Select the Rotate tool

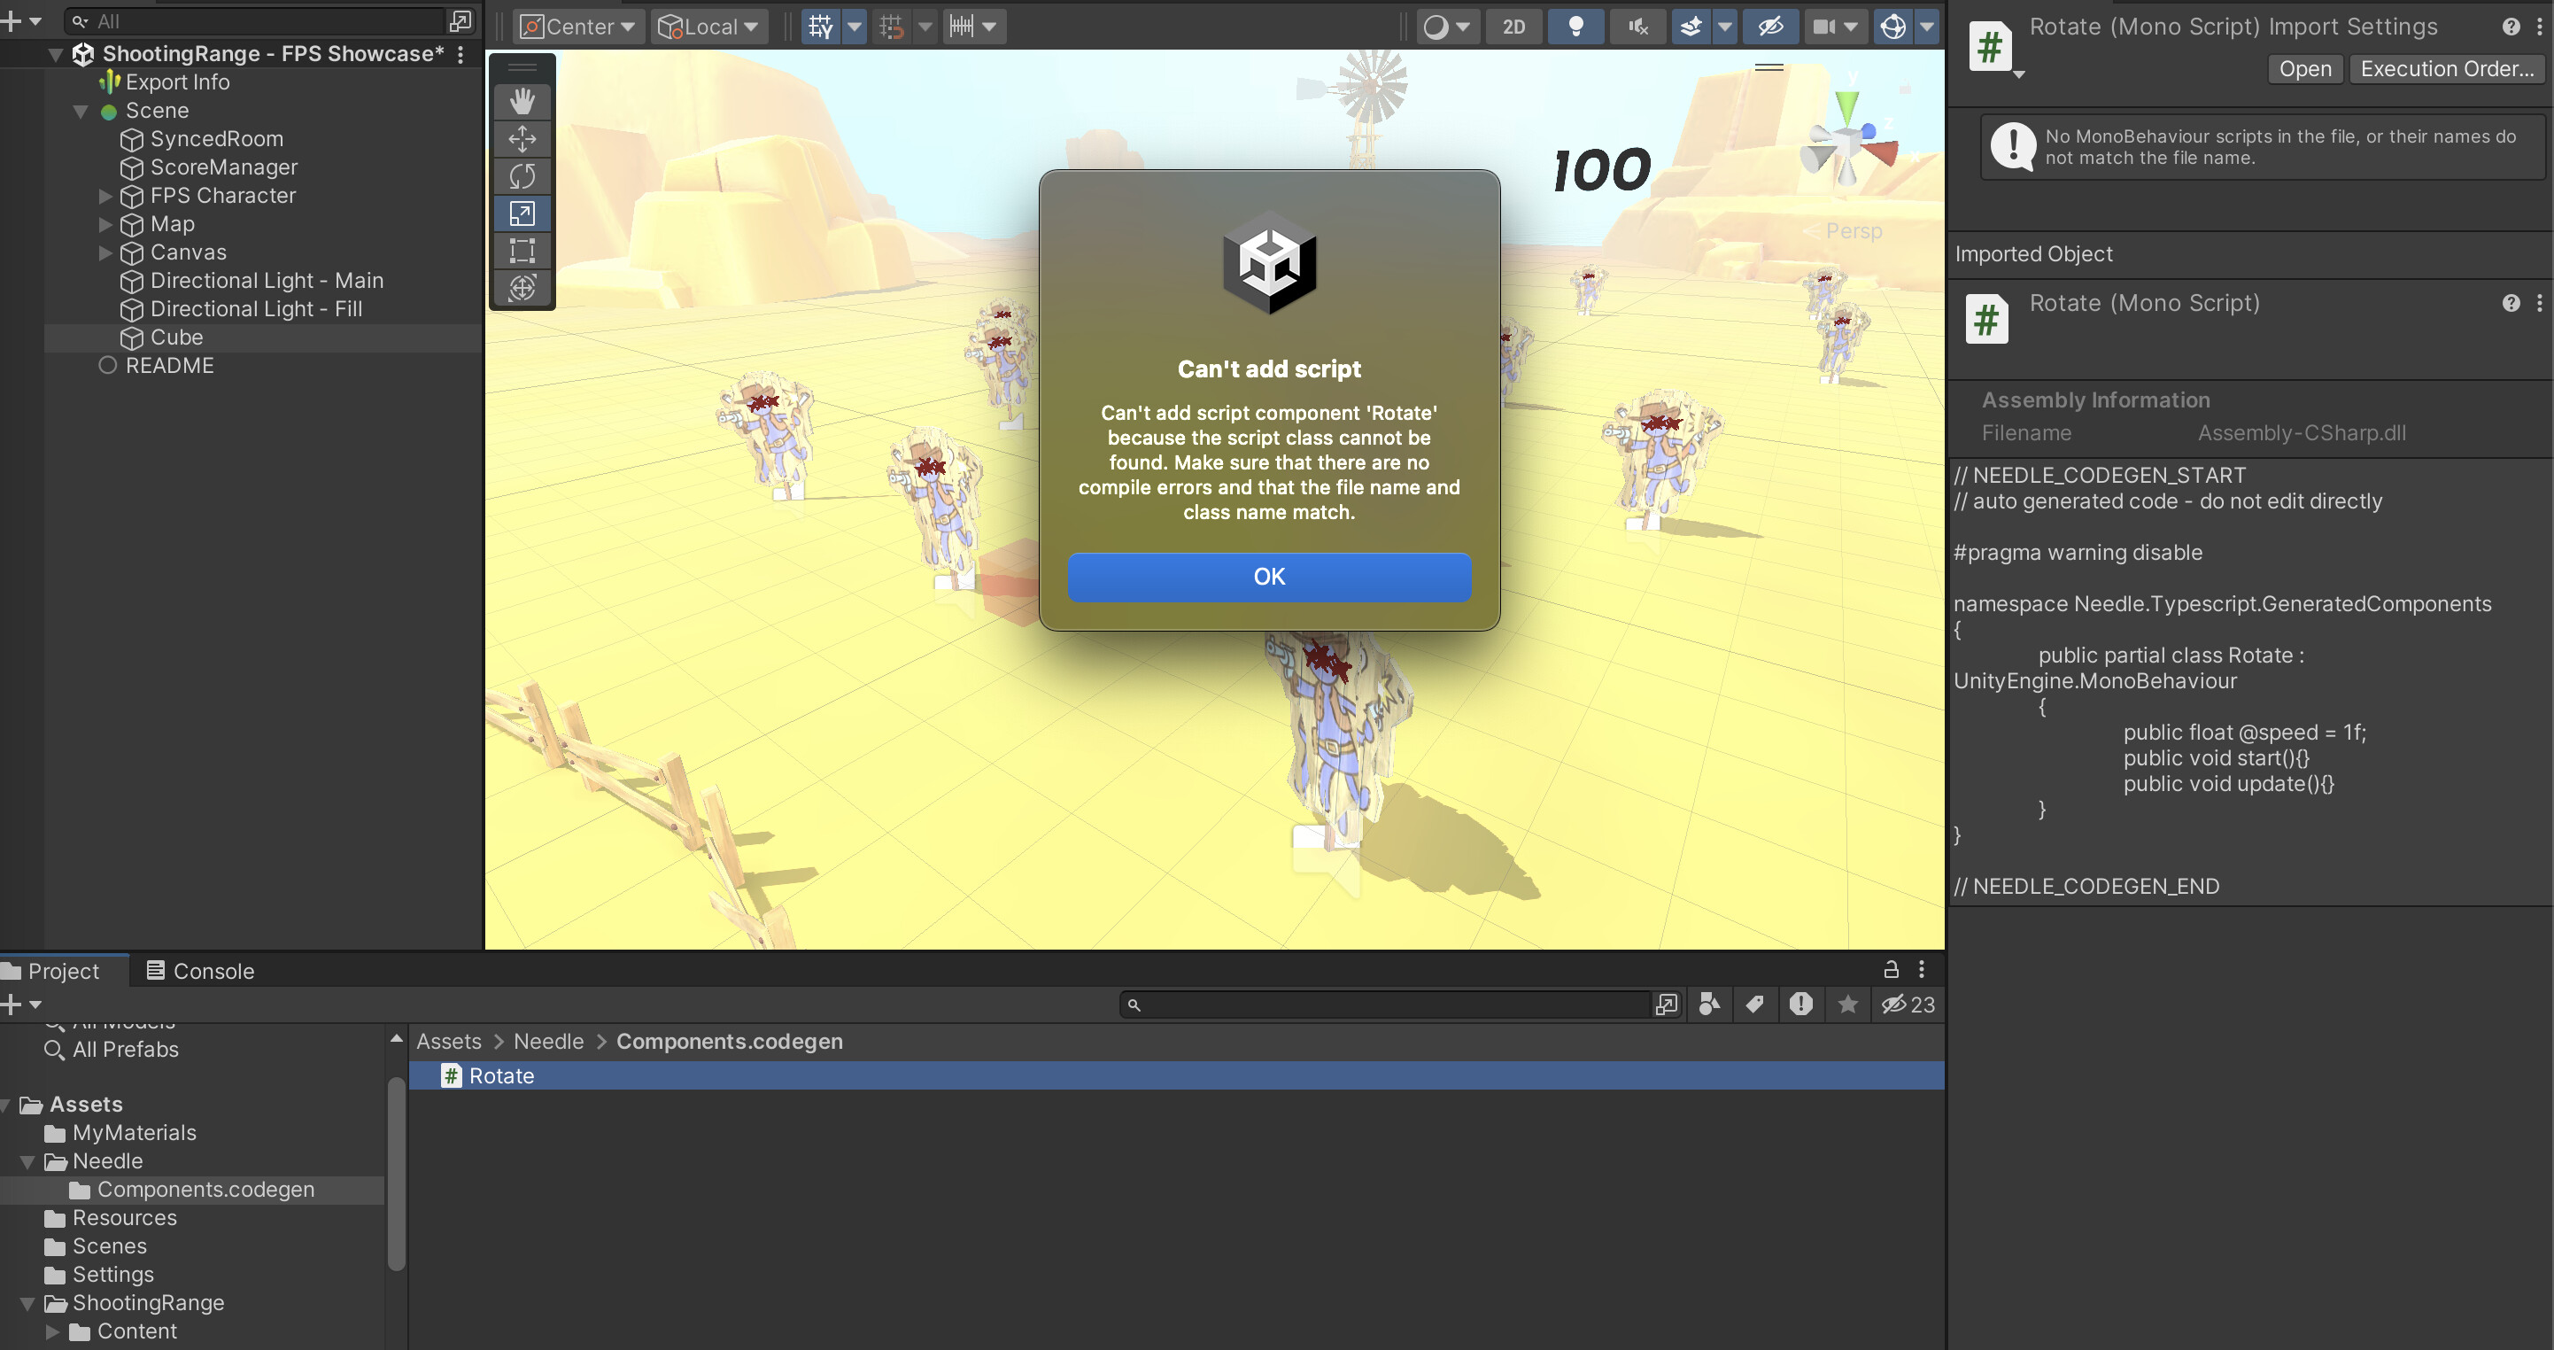click(x=522, y=176)
